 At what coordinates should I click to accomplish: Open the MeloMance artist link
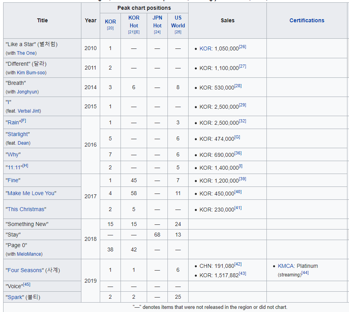point(29,254)
